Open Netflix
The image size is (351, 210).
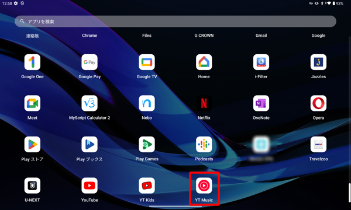(204, 103)
